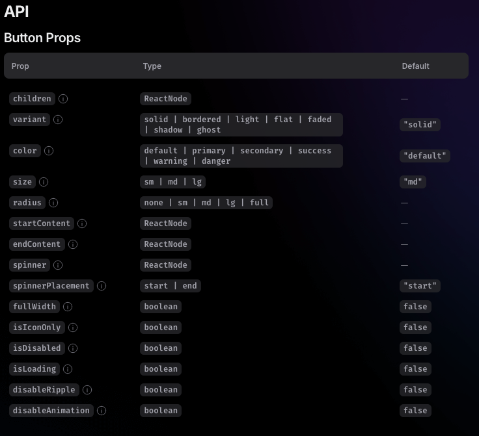Click the "solid" default value chip
This screenshot has height=436, width=479.
tap(420, 125)
